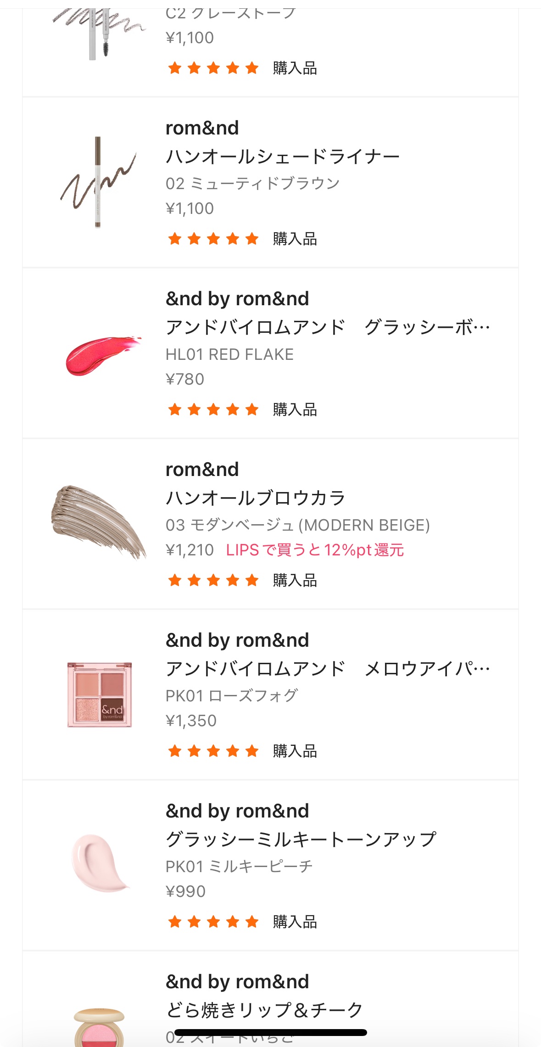Open ハンオールシェードライナー product title
Screen dimensions: 541x1047
[282, 157]
